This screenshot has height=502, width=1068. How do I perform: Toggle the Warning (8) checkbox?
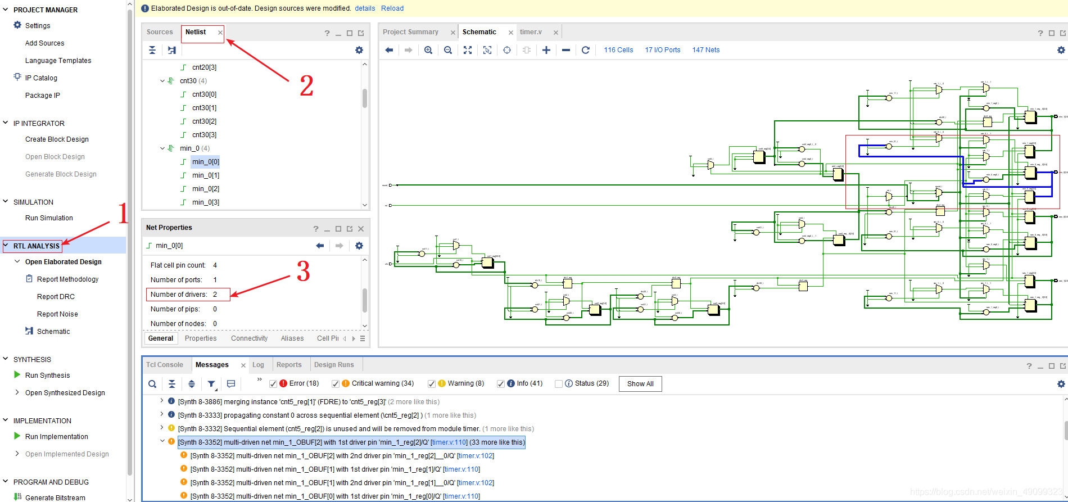pyautogui.click(x=432, y=384)
